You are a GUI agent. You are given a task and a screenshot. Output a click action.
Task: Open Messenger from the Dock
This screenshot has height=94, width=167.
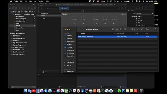click(x=42, y=91)
